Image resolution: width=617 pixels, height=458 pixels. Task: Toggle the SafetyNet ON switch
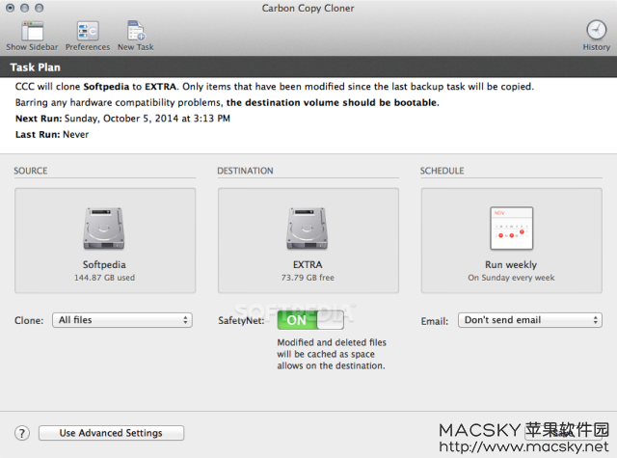tap(310, 320)
